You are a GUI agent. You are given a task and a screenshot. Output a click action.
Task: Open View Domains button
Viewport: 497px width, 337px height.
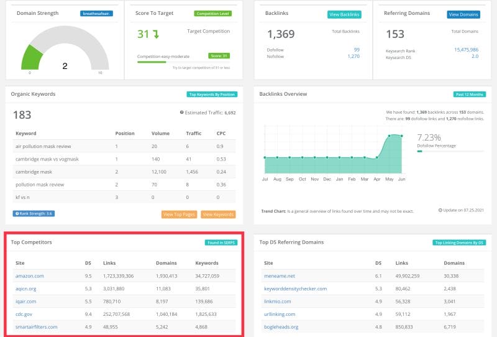463,14
